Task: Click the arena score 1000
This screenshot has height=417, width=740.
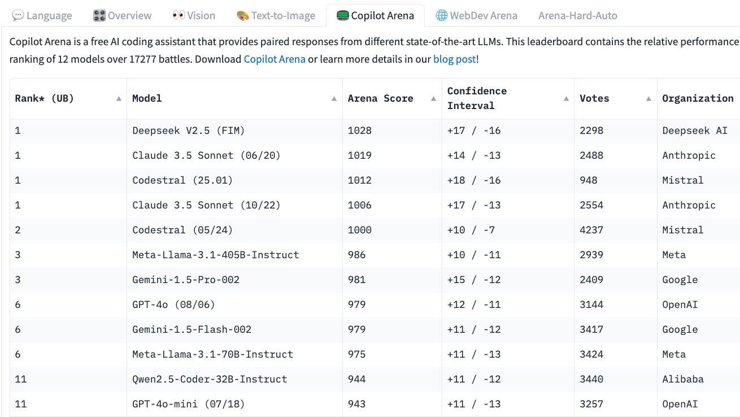Action: pos(360,230)
